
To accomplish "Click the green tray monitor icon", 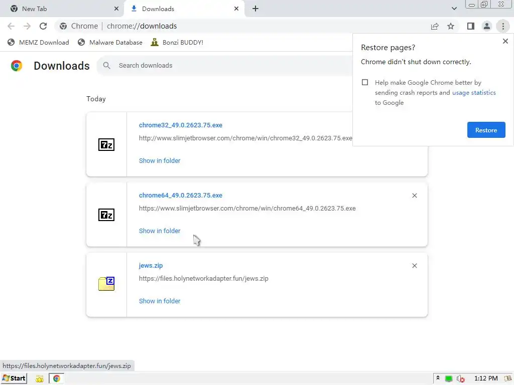I will (x=449, y=379).
